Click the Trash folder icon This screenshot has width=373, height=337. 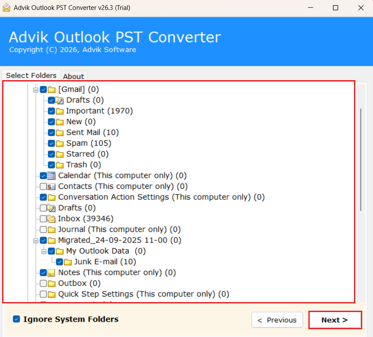[60, 165]
